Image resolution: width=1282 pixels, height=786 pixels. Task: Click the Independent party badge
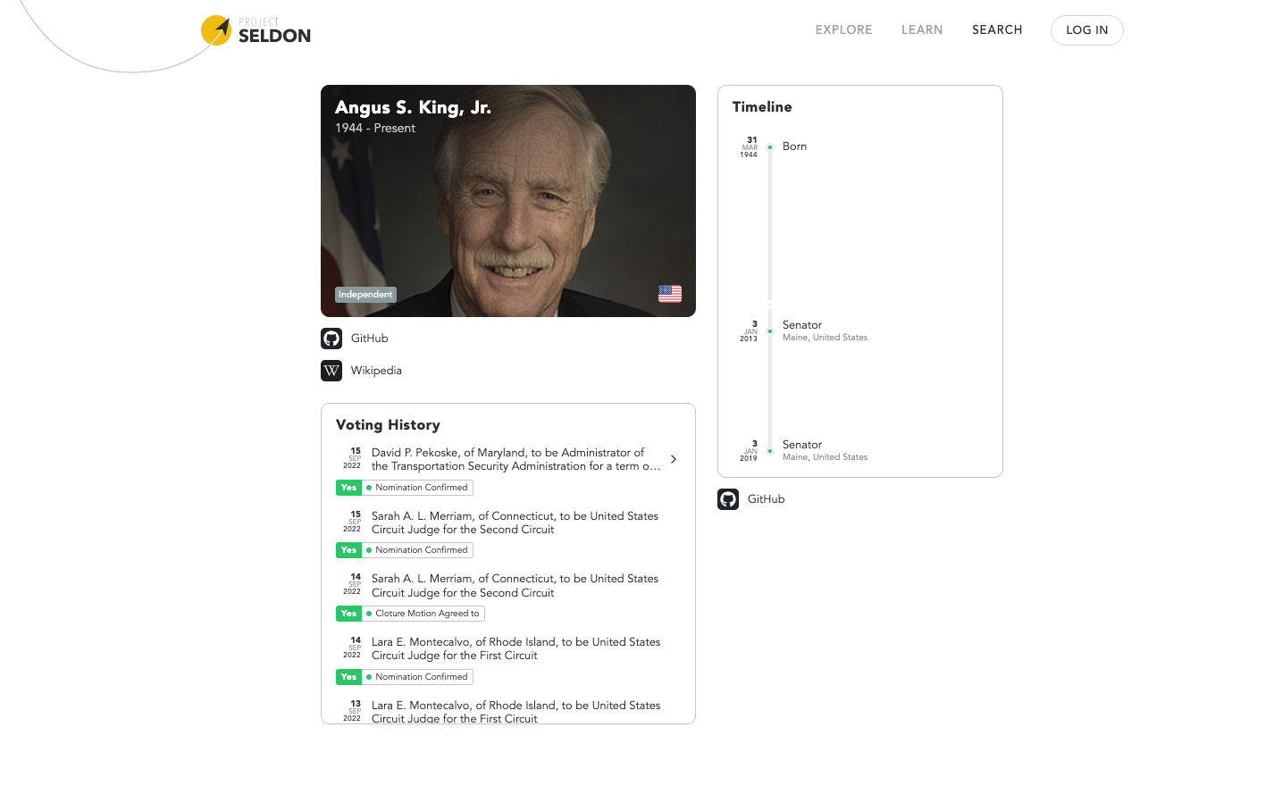coord(365,295)
